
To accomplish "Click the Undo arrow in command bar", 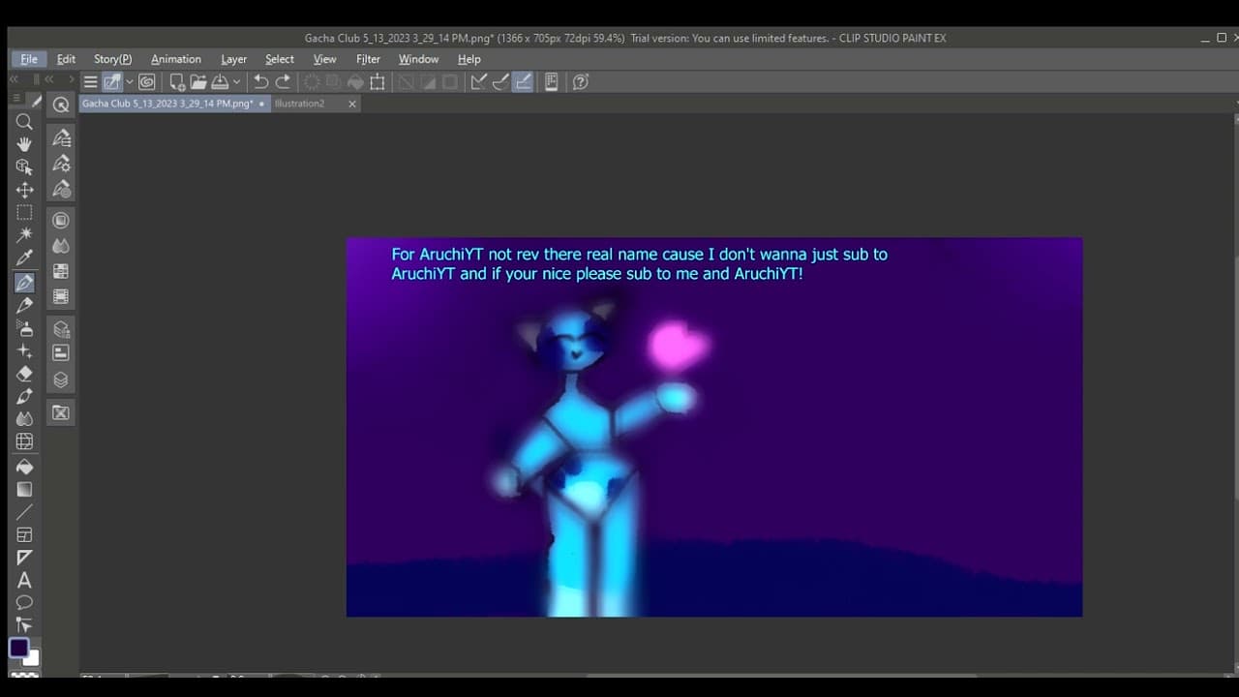I will (x=260, y=82).
